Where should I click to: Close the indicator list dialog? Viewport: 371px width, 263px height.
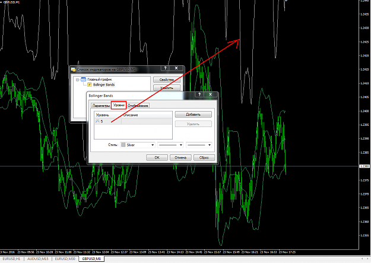(176, 68)
